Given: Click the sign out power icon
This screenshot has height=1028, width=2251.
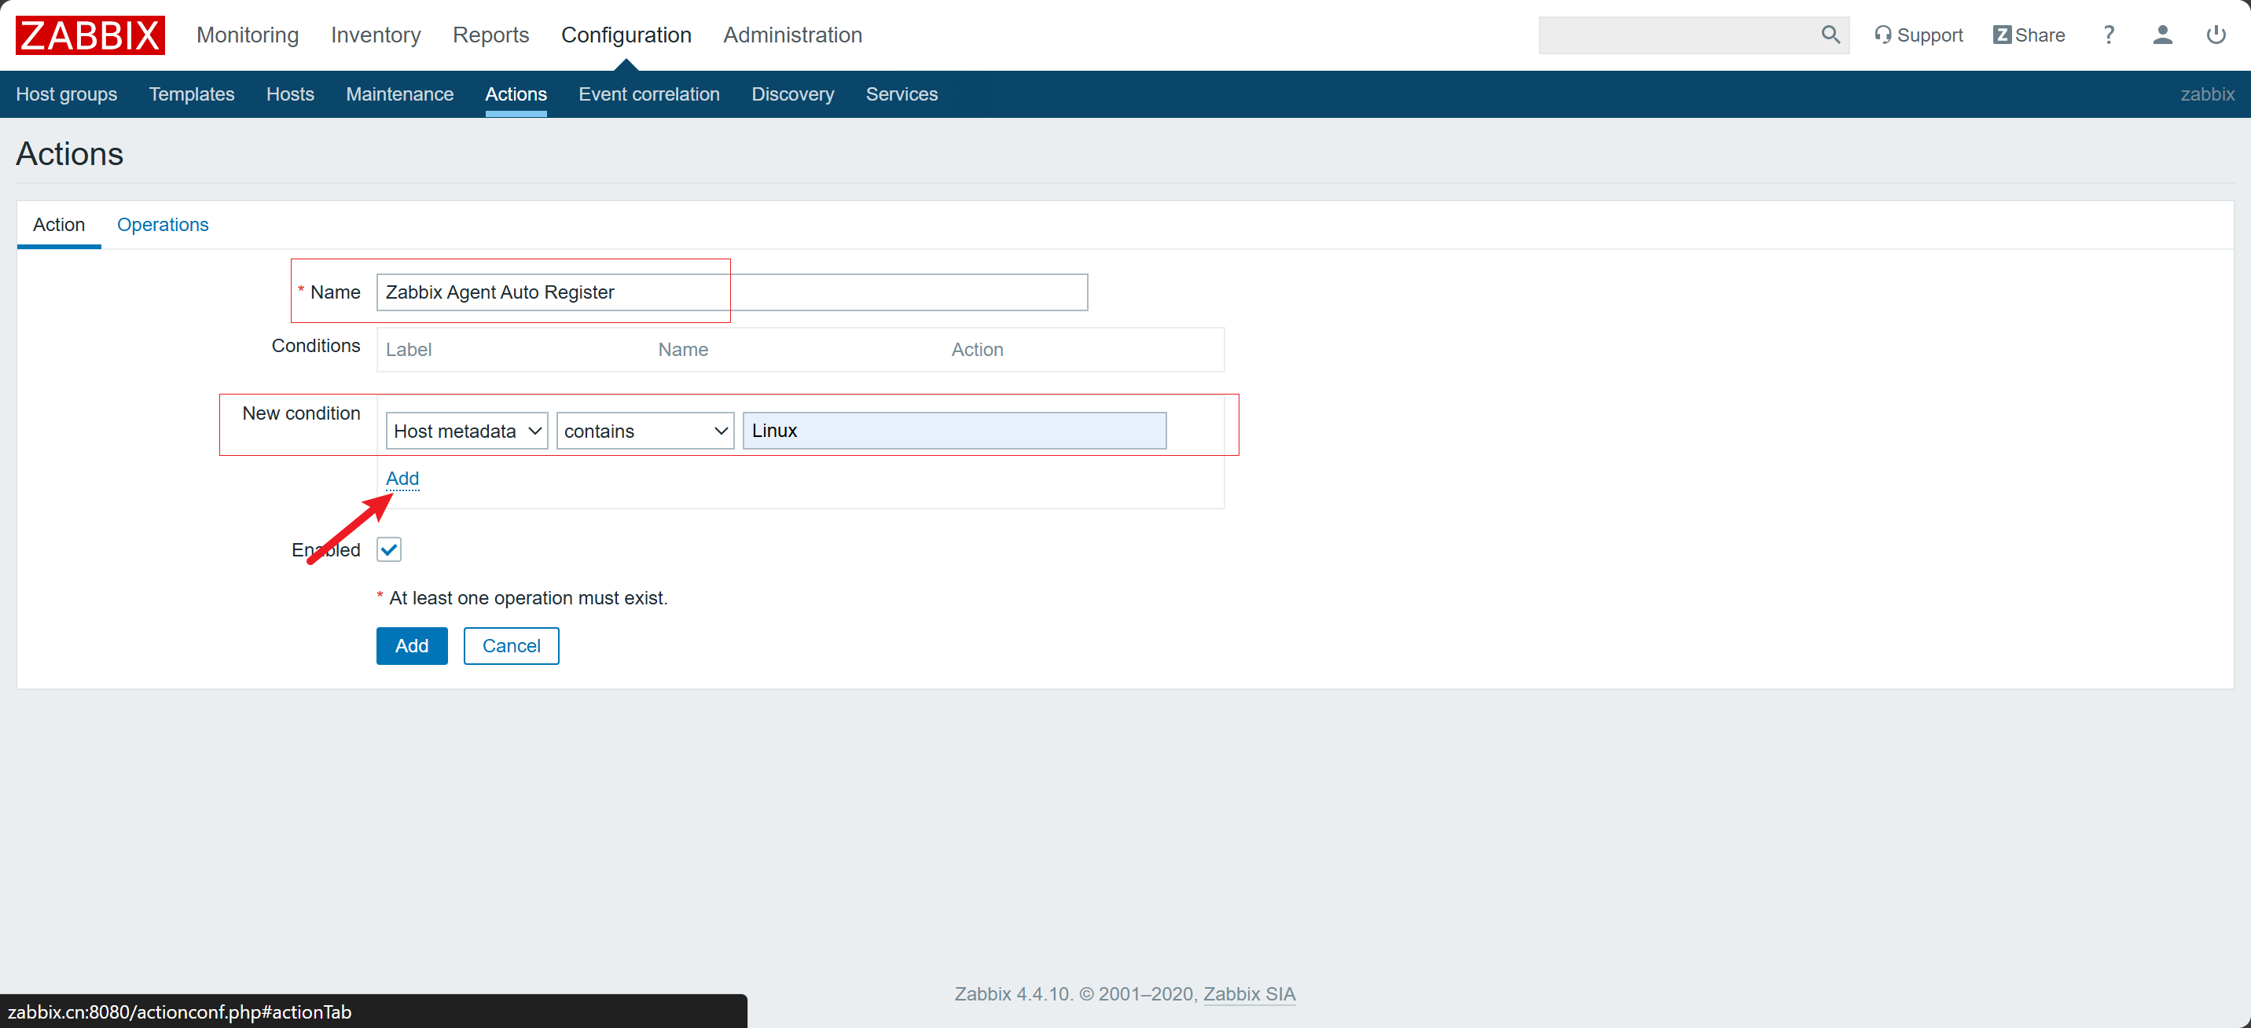Looking at the screenshot, I should pyautogui.click(x=2215, y=35).
